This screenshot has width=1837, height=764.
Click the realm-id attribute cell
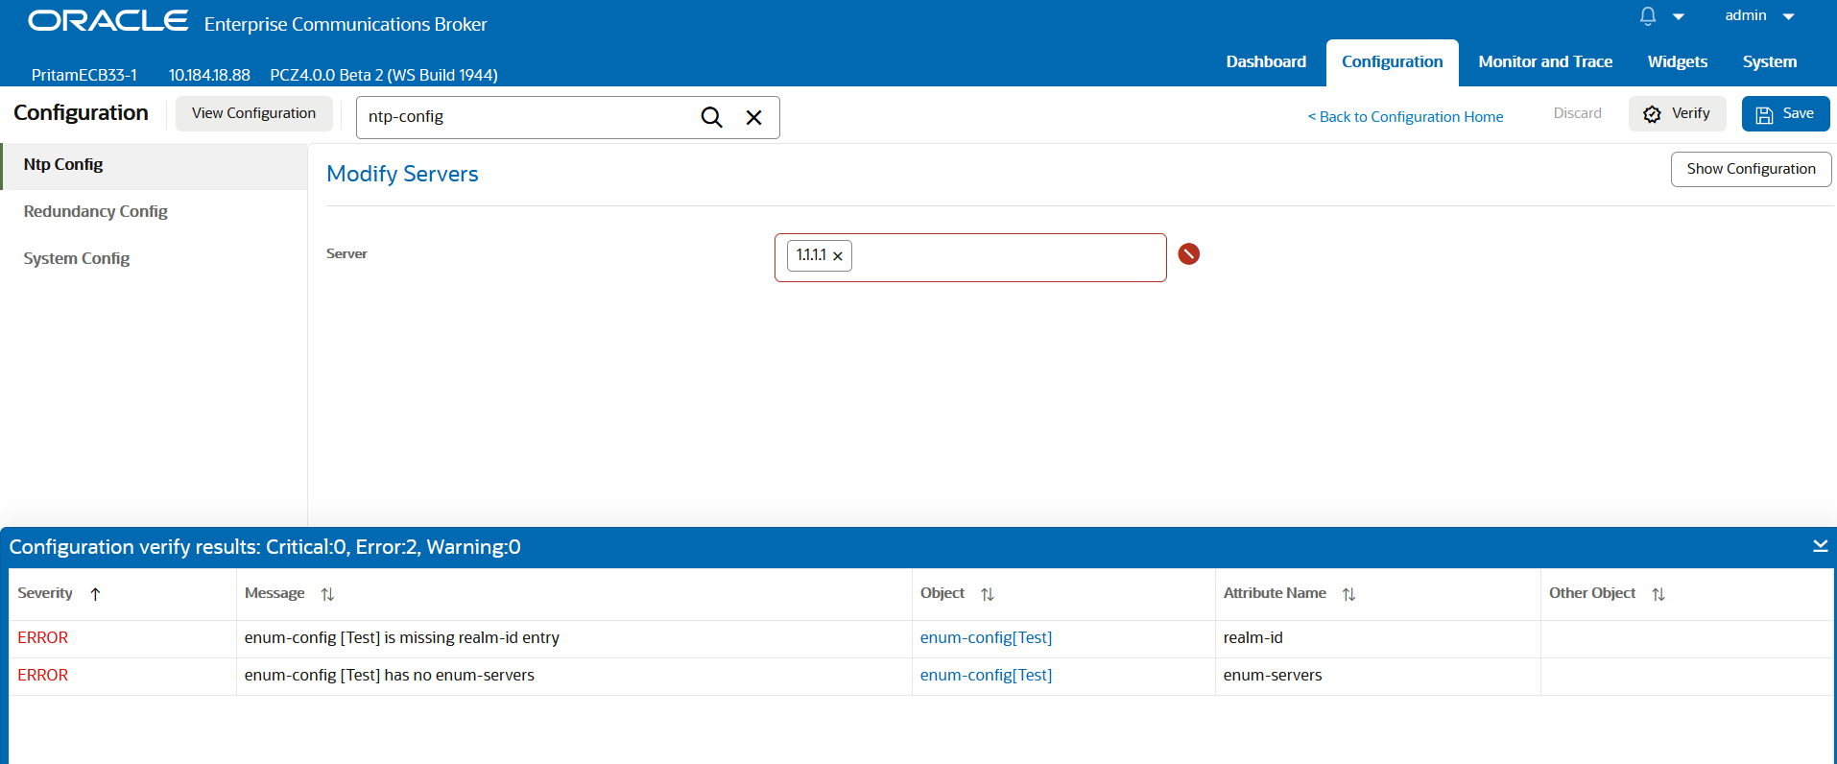click(x=1377, y=638)
